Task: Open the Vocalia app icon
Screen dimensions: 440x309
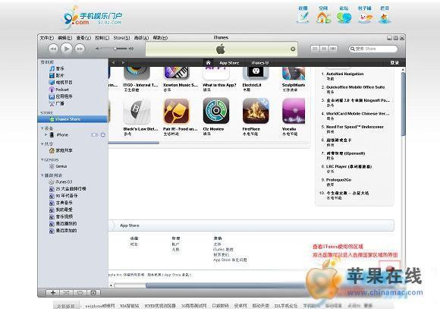Action: click(x=294, y=112)
